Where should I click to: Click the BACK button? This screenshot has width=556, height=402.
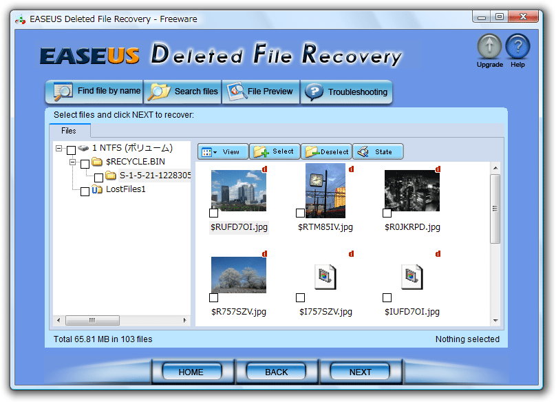pos(276,372)
